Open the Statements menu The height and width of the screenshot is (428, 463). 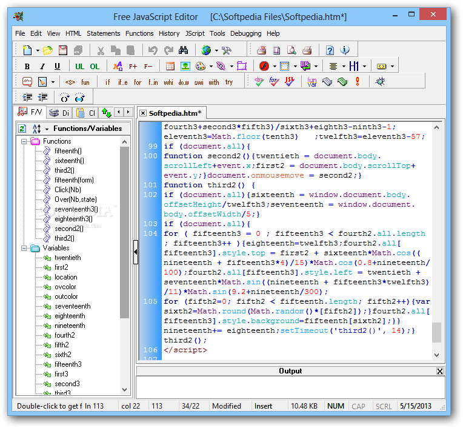click(x=103, y=33)
